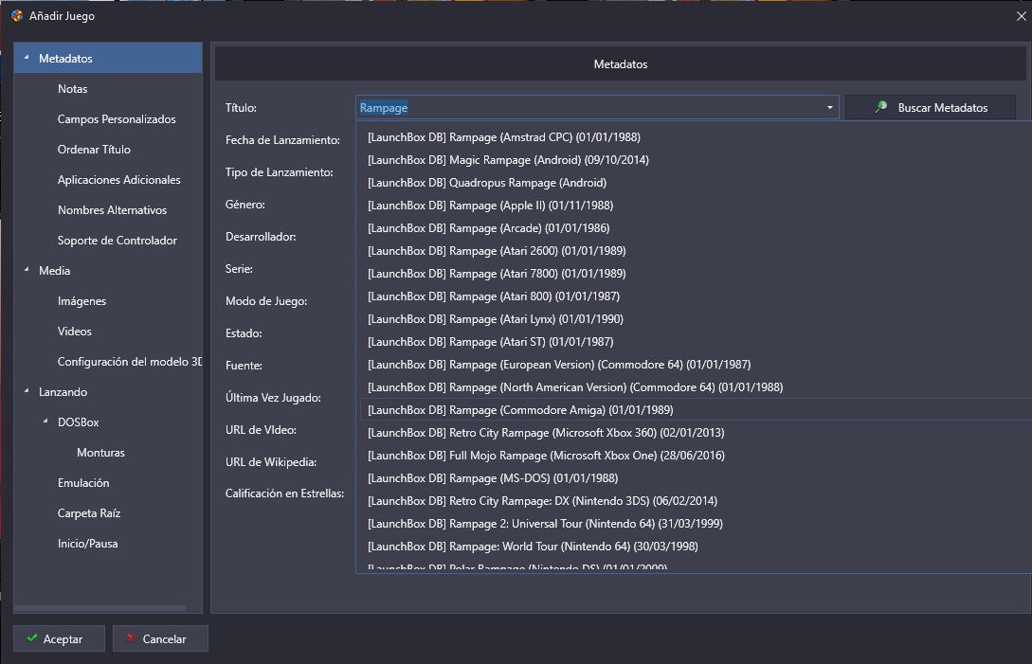Image resolution: width=1032 pixels, height=664 pixels.
Task: Click the red X icon on Cancelar
Action: (x=131, y=638)
